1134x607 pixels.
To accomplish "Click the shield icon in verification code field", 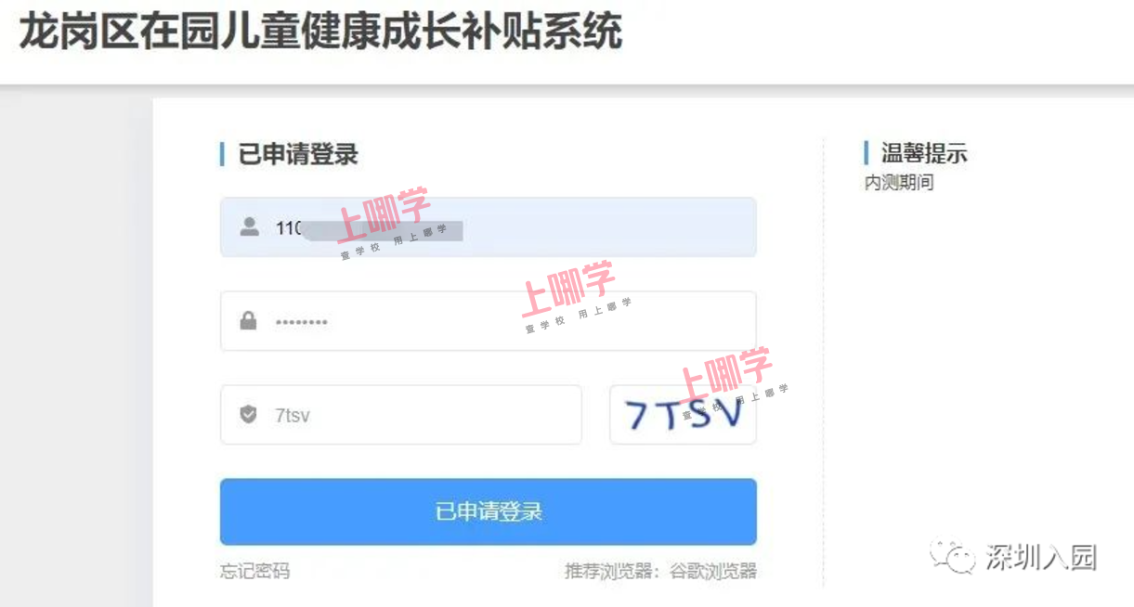I will click(248, 415).
